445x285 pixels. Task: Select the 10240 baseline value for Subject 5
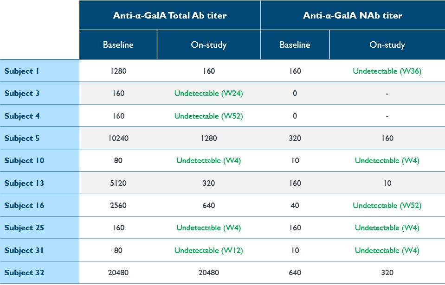click(118, 138)
